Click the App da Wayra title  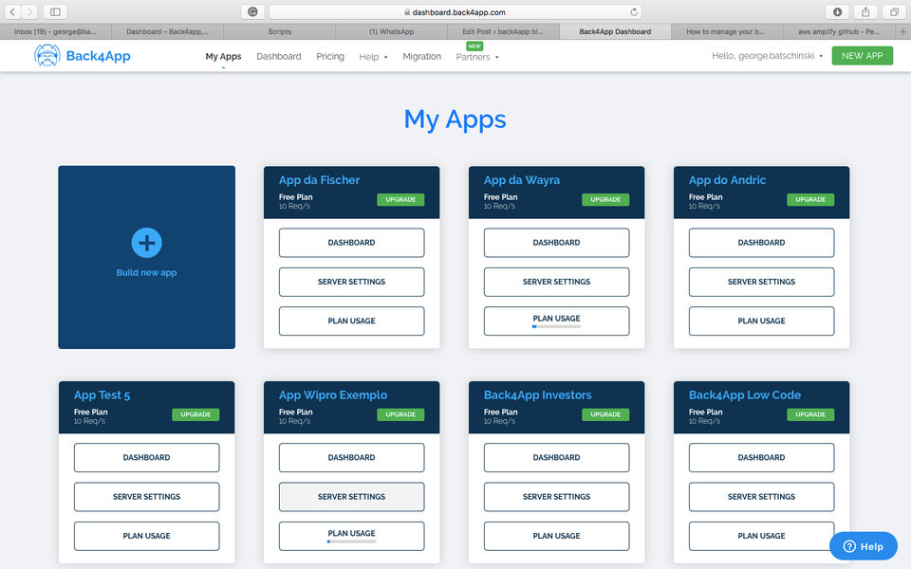coord(522,180)
